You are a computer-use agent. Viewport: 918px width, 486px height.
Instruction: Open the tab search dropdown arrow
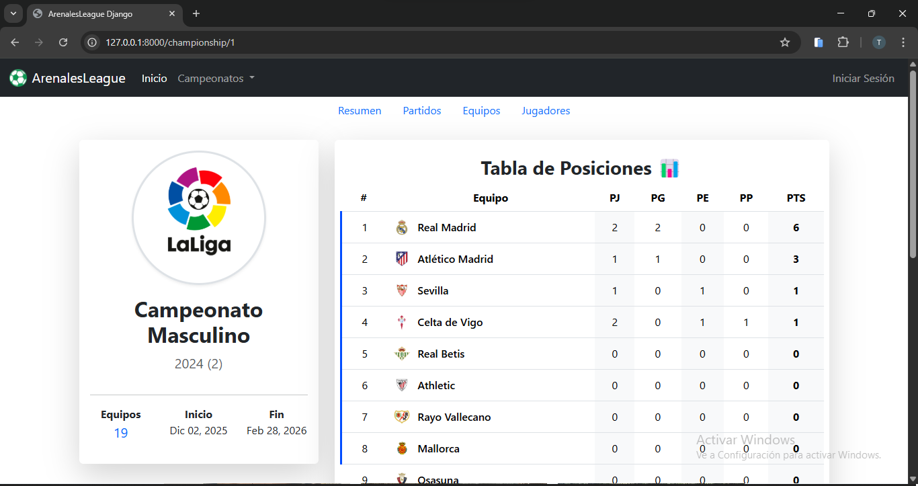pyautogui.click(x=13, y=13)
